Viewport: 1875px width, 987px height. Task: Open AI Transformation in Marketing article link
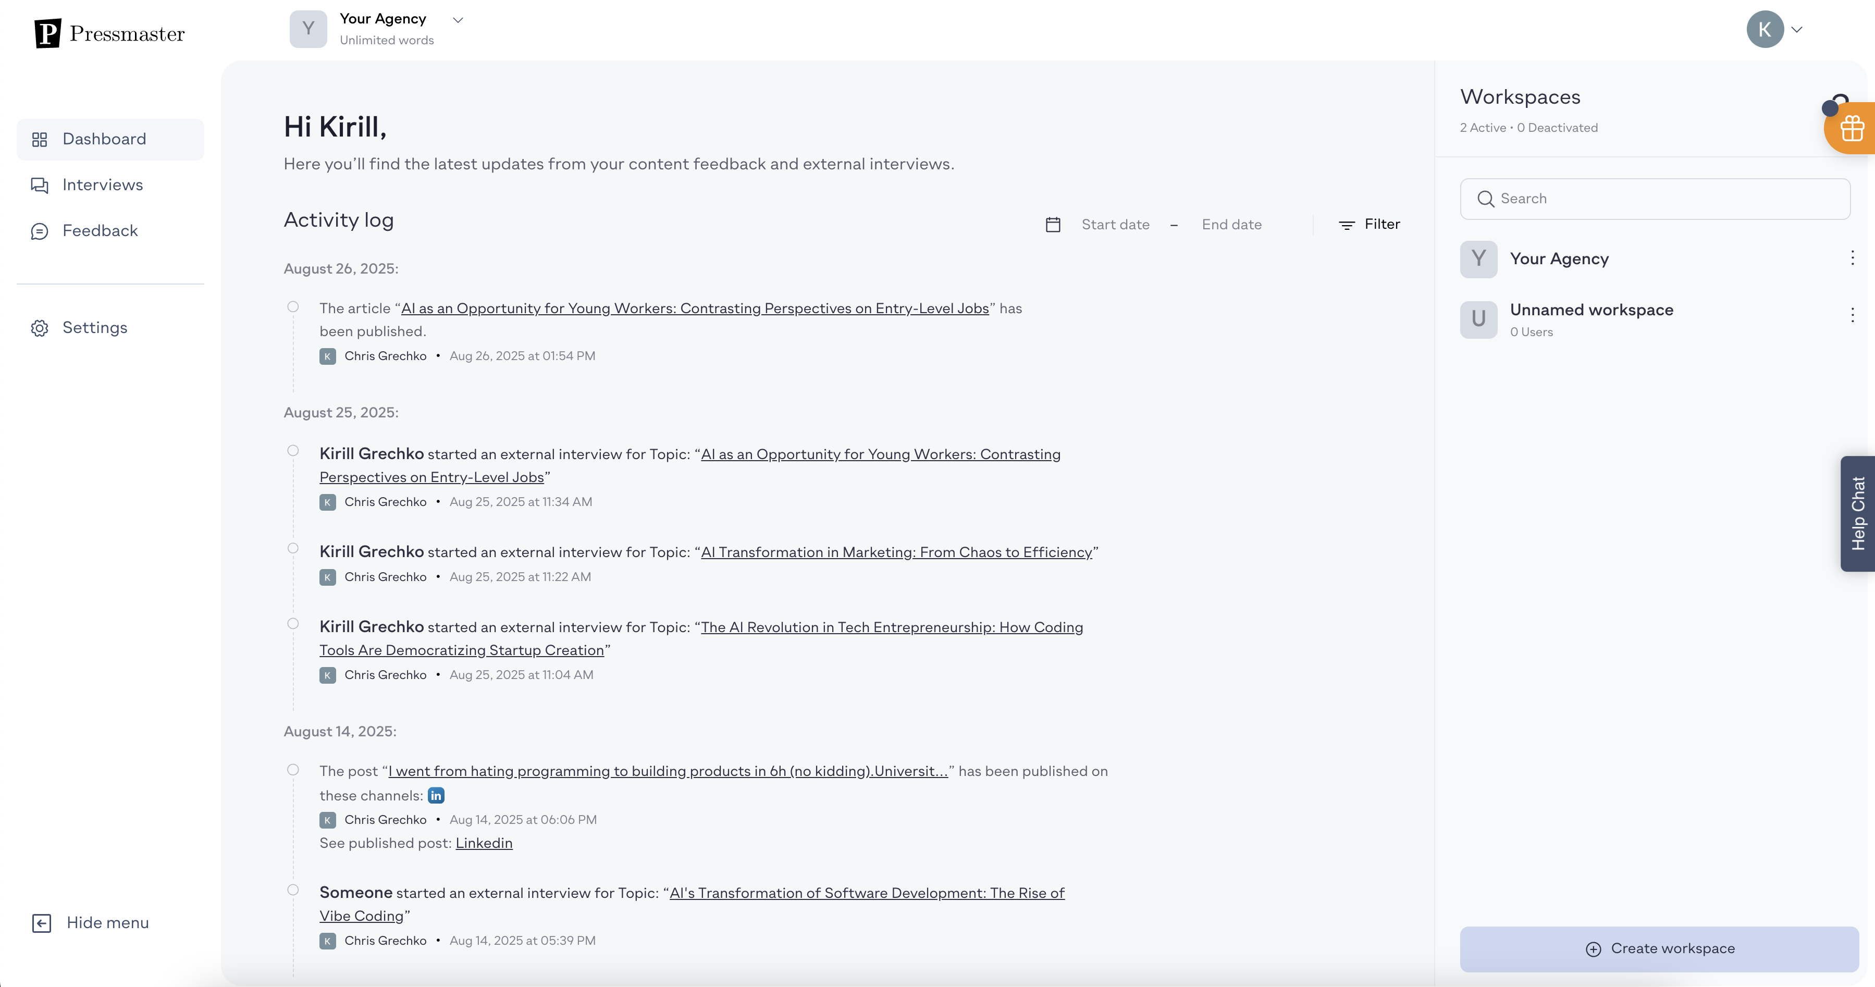[896, 552]
